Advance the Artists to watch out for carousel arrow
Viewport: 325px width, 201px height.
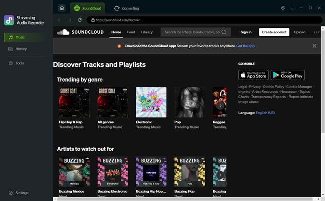pyautogui.click(x=221, y=175)
